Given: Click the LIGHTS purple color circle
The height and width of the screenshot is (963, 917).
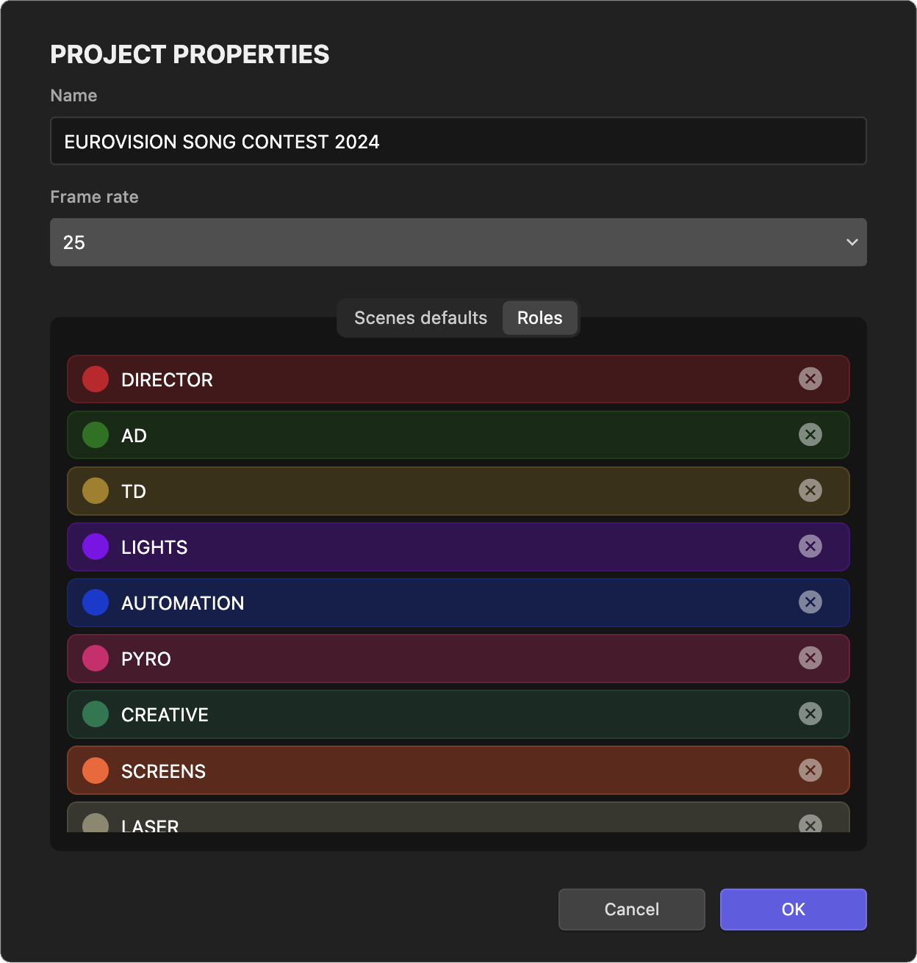Looking at the screenshot, I should tap(95, 547).
